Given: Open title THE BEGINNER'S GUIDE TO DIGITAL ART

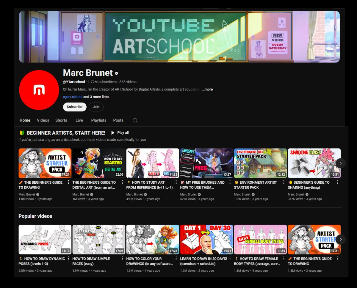Looking at the screenshot, I should pyautogui.click(x=94, y=185).
